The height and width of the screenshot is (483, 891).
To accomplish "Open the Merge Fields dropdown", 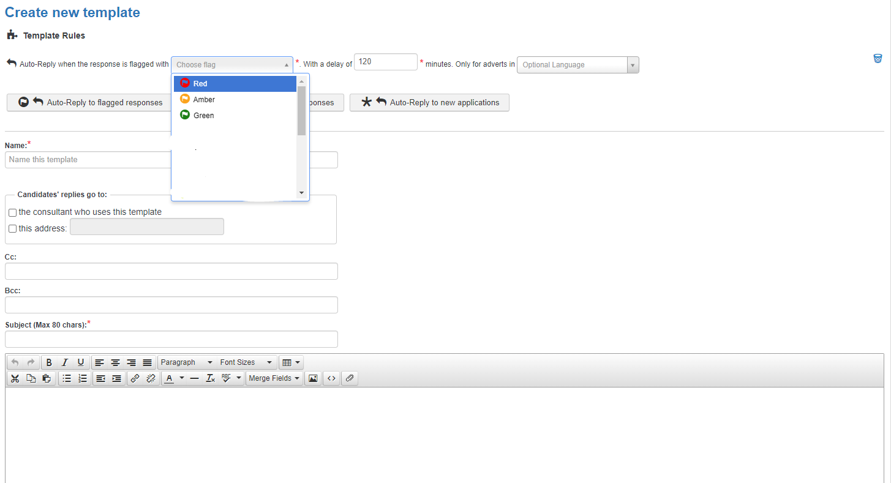I will 274,378.
